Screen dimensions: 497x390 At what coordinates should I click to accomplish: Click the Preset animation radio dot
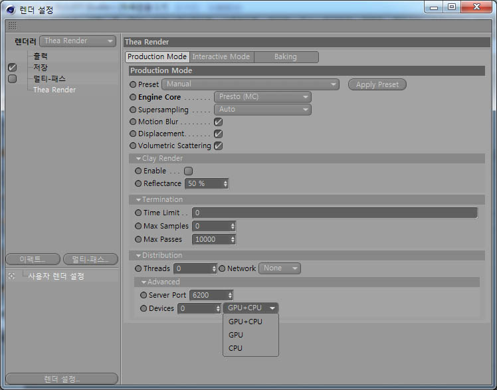tap(133, 84)
